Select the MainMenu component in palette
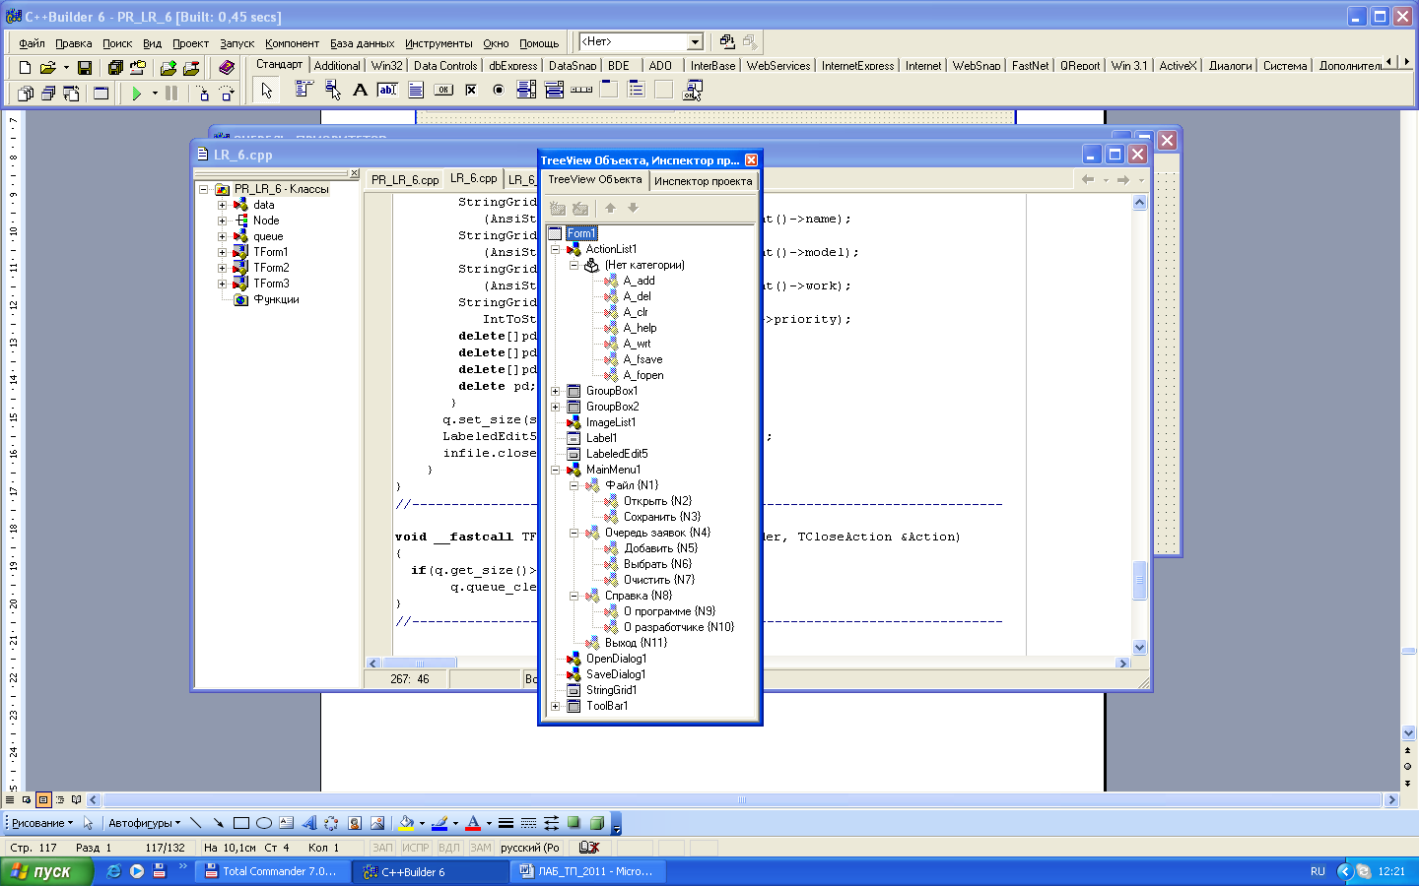1419x886 pixels. click(x=304, y=90)
